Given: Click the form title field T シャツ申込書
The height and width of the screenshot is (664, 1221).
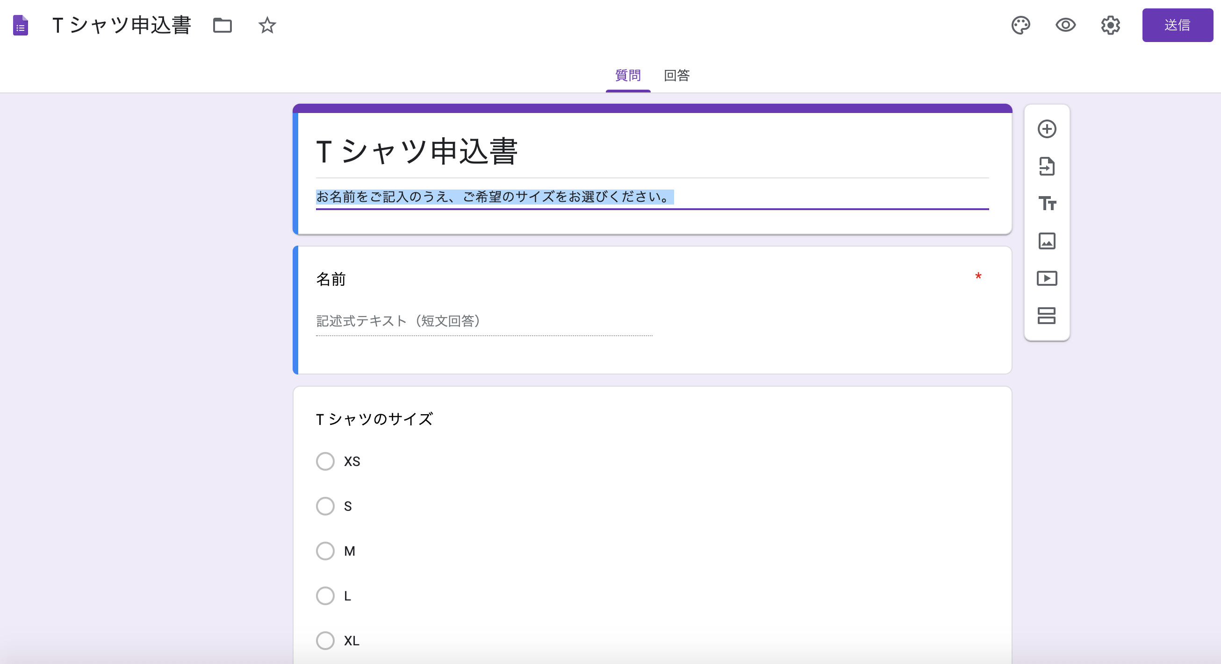Looking at the screenshot, I should [652, 152].
